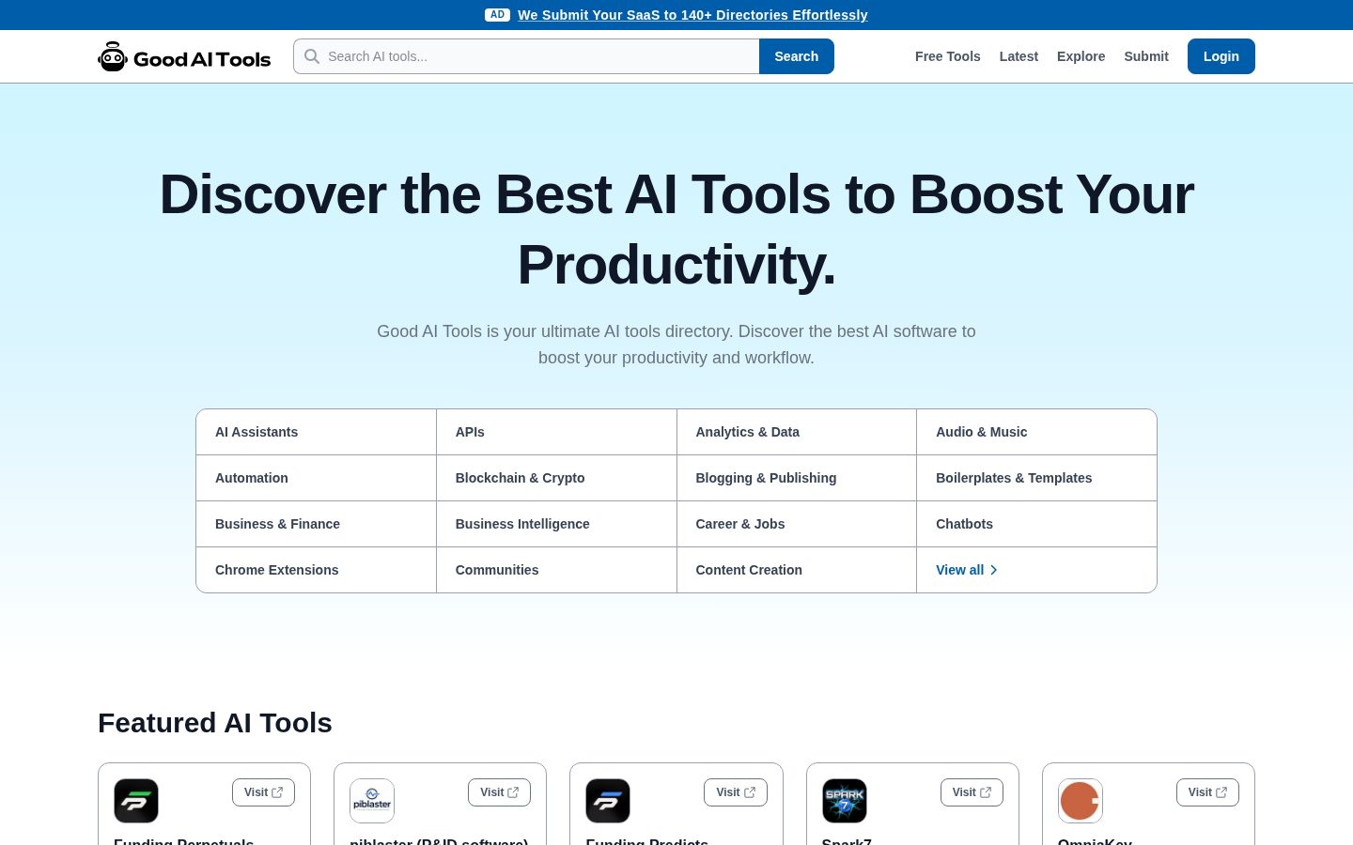Open the Login button
Image resolution: width=1353 pixels, height=845 pixels.
click(x=1221, y=56)
